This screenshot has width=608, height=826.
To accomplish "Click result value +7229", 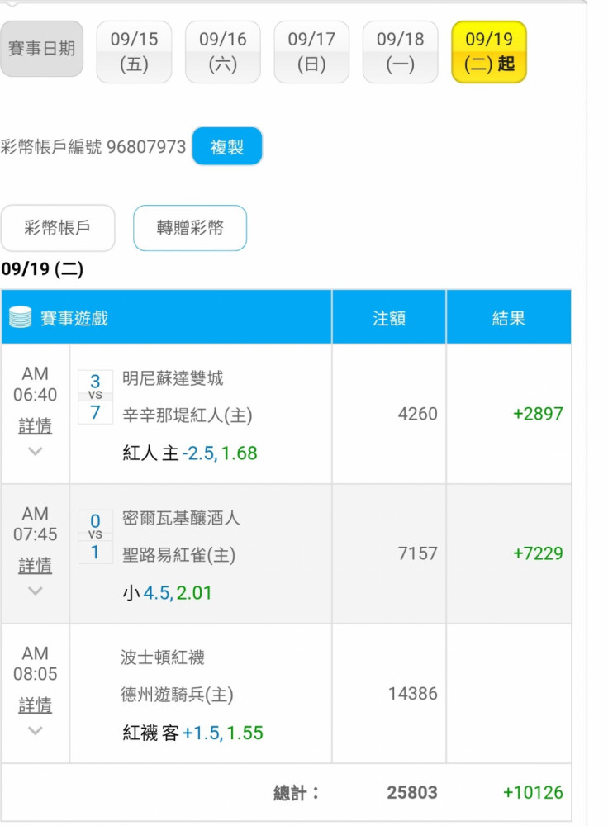I will [x=538, y=553].
